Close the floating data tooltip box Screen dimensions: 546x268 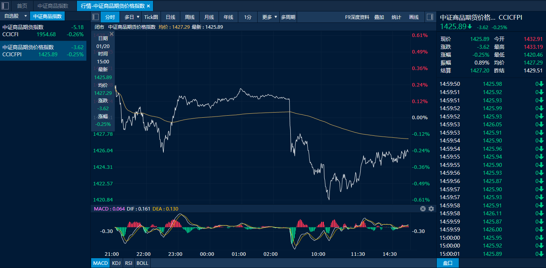tap(112, 34)
